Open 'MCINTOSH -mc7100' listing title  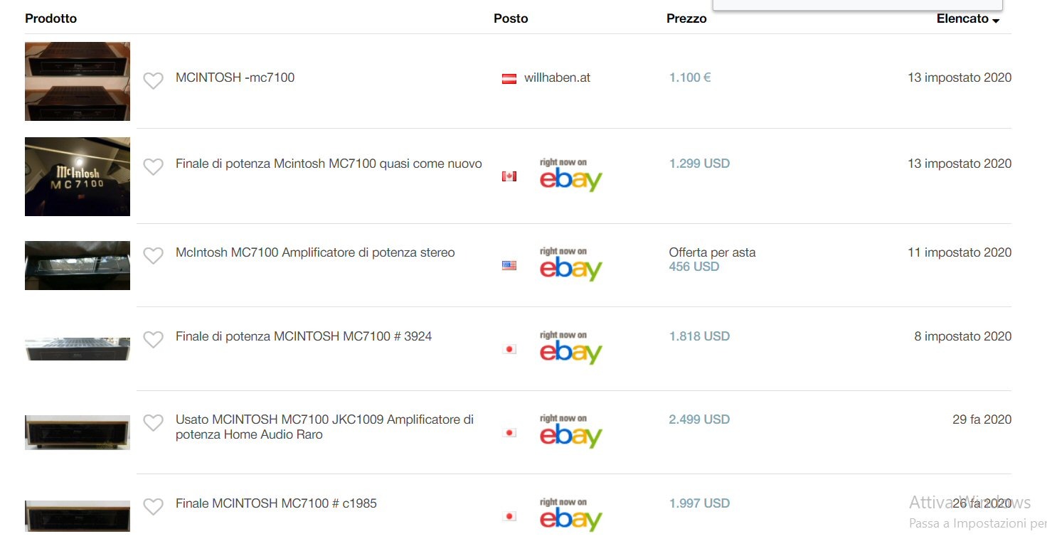click(235, 77)
